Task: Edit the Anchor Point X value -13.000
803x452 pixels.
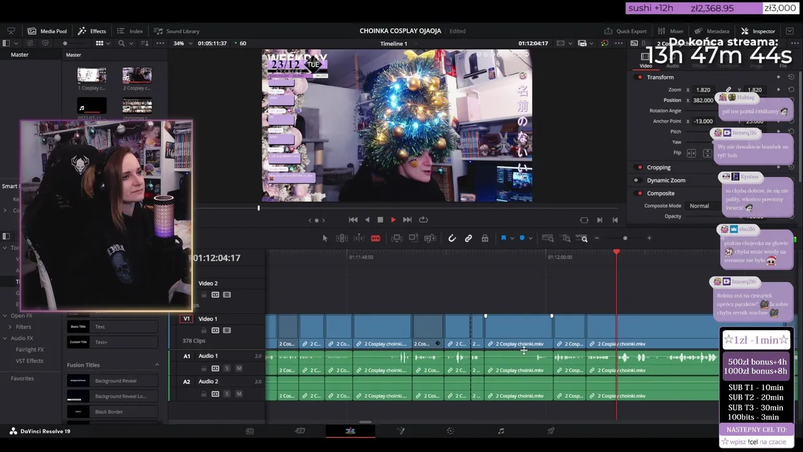Action: (x=703, y=121)
